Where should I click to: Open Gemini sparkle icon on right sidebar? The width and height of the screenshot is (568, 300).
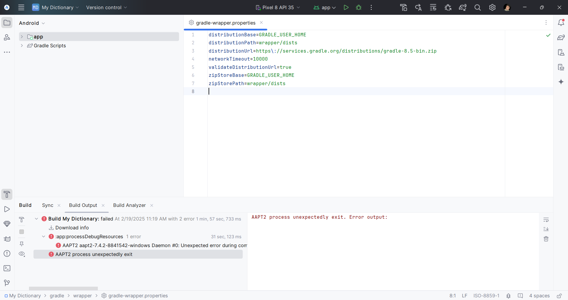tap(561, 82)
